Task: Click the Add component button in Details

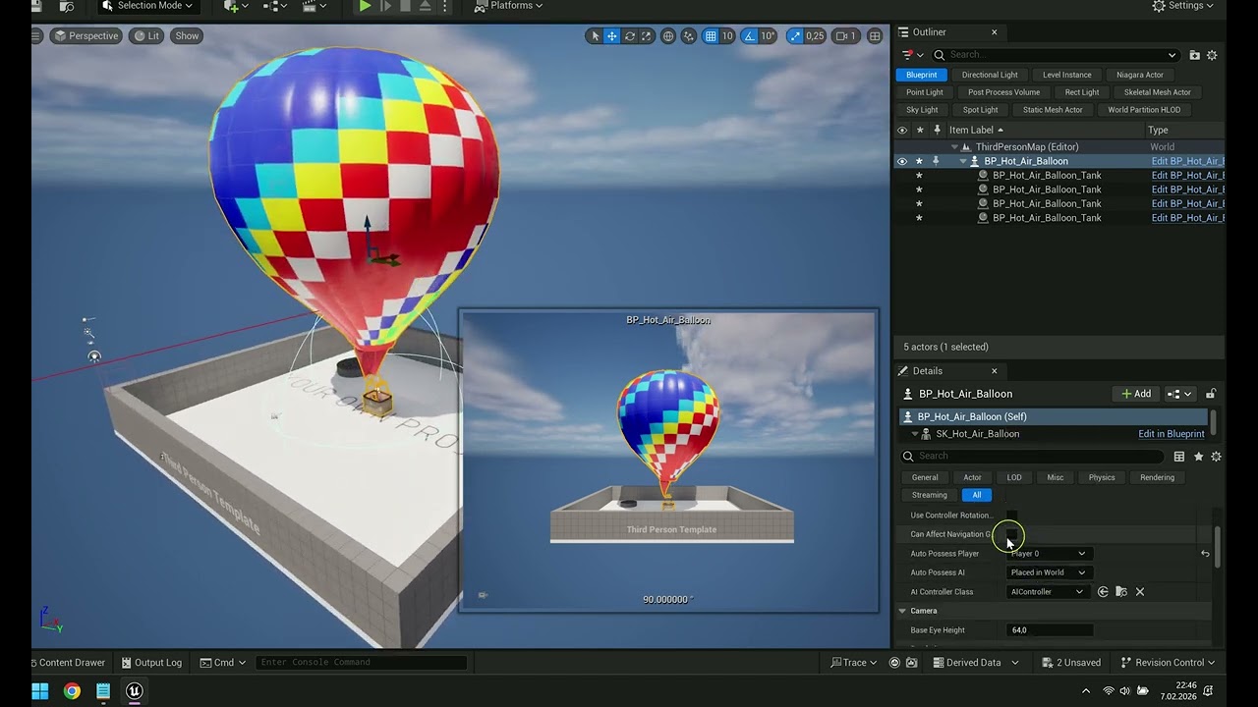Action: (x=1136, y=394)
